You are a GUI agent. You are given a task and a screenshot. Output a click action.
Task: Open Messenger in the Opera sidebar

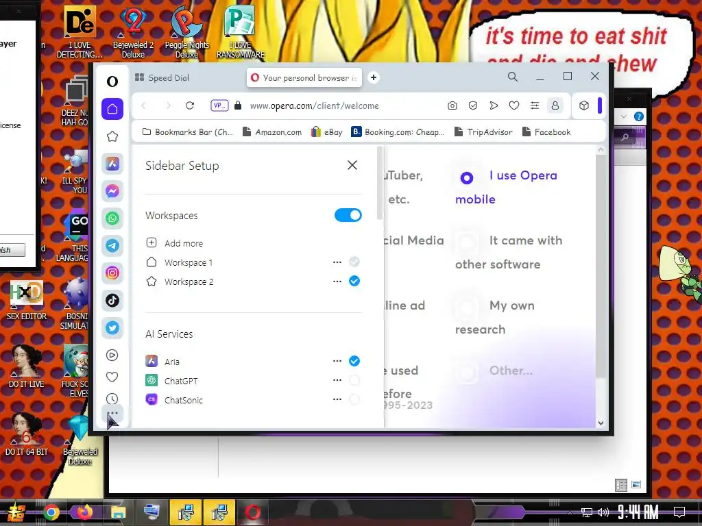tap(112, 191)
